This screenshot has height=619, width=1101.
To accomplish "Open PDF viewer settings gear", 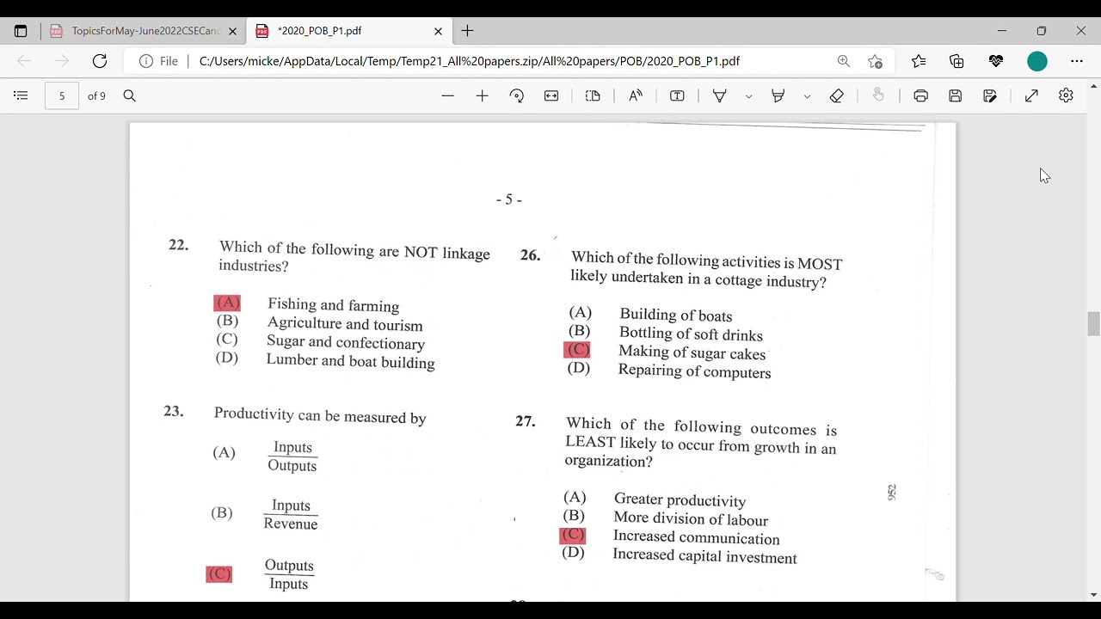I will 1067,95.
